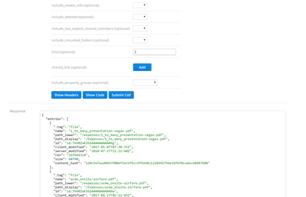Image resolution: width=306 pixels, height=197 pixels.
Task: Click the acme_onsite-airfare.pdf name value
Action: [x=93, y=179]
